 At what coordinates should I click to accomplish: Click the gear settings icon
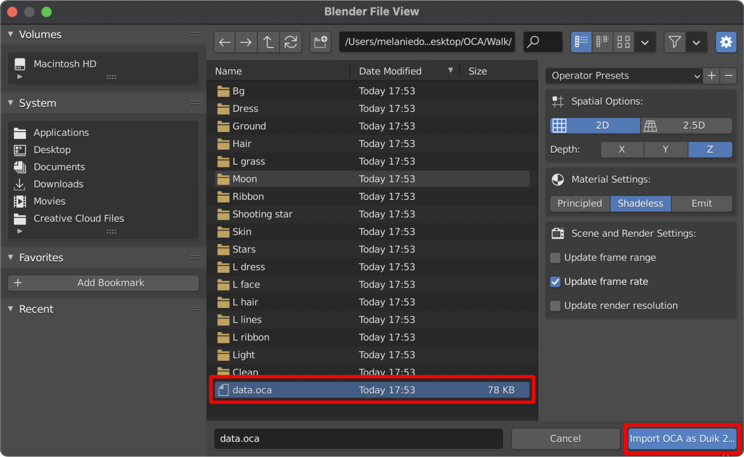(x=726, y=42)
